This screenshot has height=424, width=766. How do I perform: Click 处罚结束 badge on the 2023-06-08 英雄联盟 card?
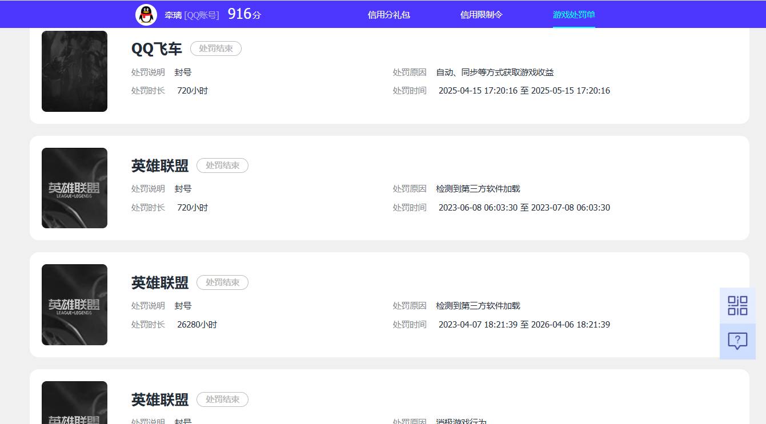click(x=222, y=165)
